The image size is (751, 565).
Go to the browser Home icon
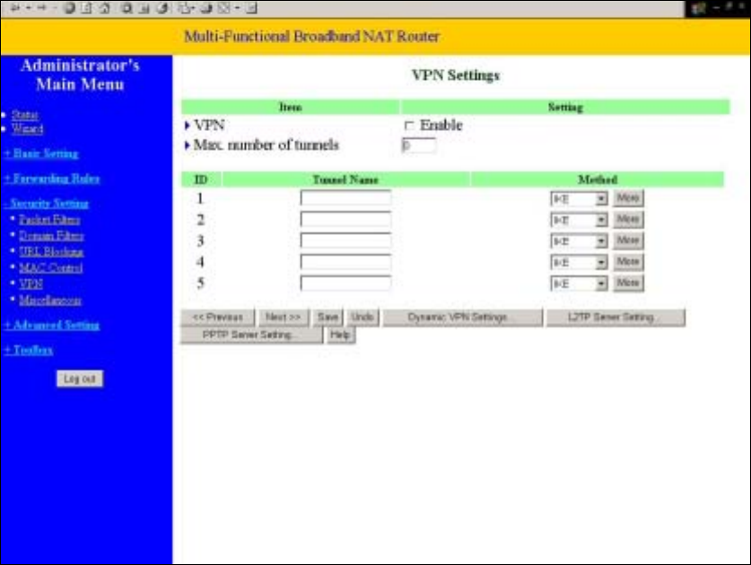point(104,8)
